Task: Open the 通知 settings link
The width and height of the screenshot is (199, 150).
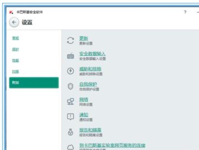Action: tap(84, 115)
